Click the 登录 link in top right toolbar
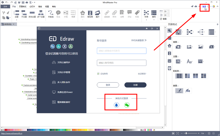The height and width of the screenshot is (136, 220). pyautogui.click(x=204, y=6)
